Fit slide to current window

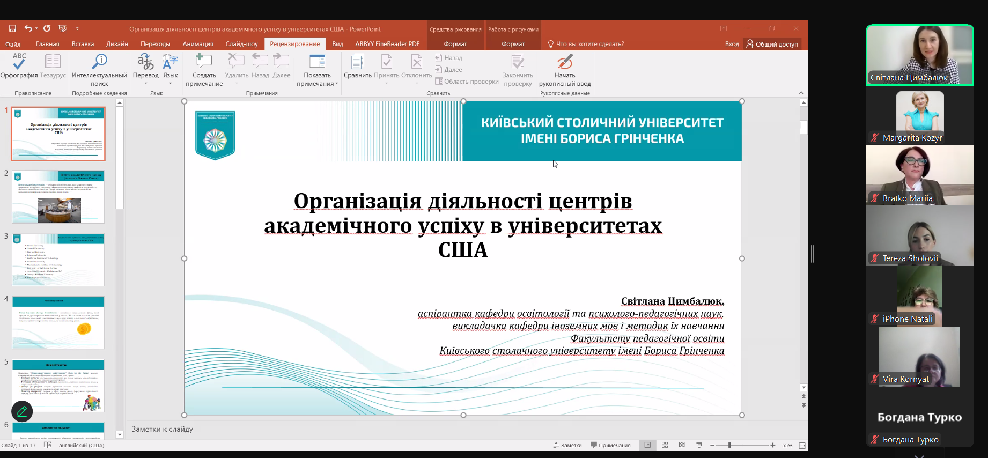(x=802, y=445)
